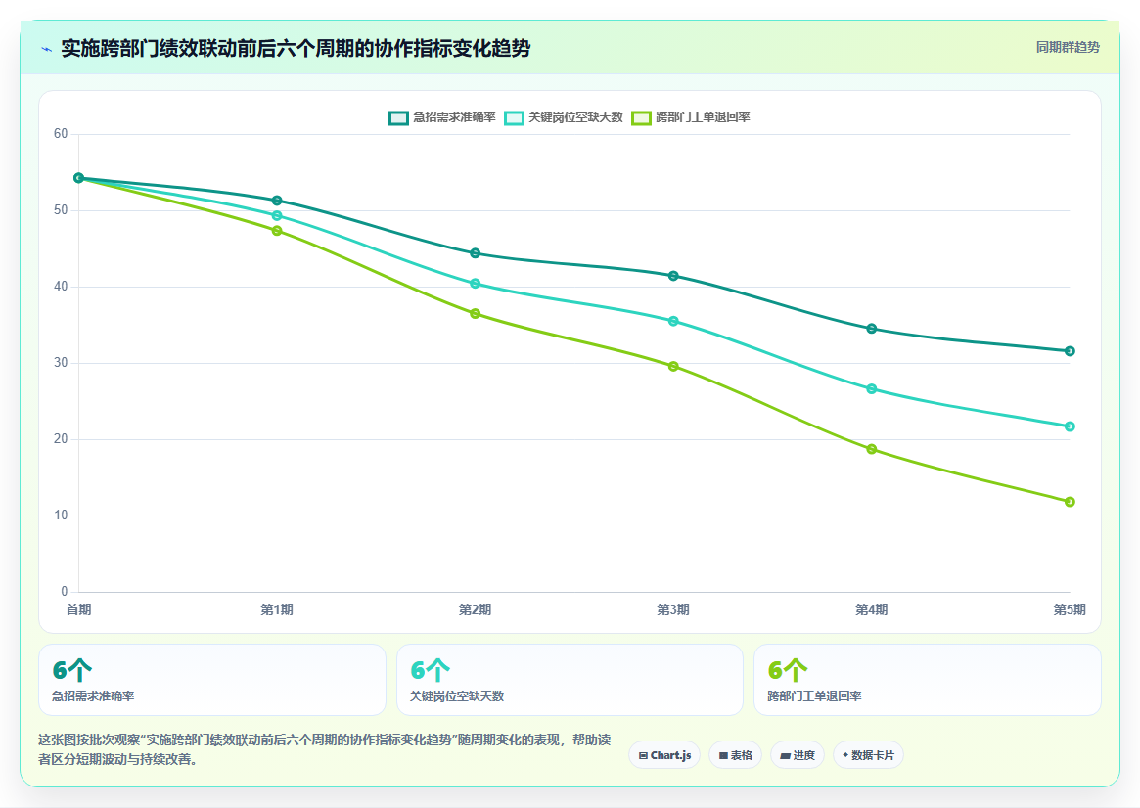Select 急招需求准确率 data point at 第2期
The height and width of the screenshot is (808, 1140).
click(475, 253)
